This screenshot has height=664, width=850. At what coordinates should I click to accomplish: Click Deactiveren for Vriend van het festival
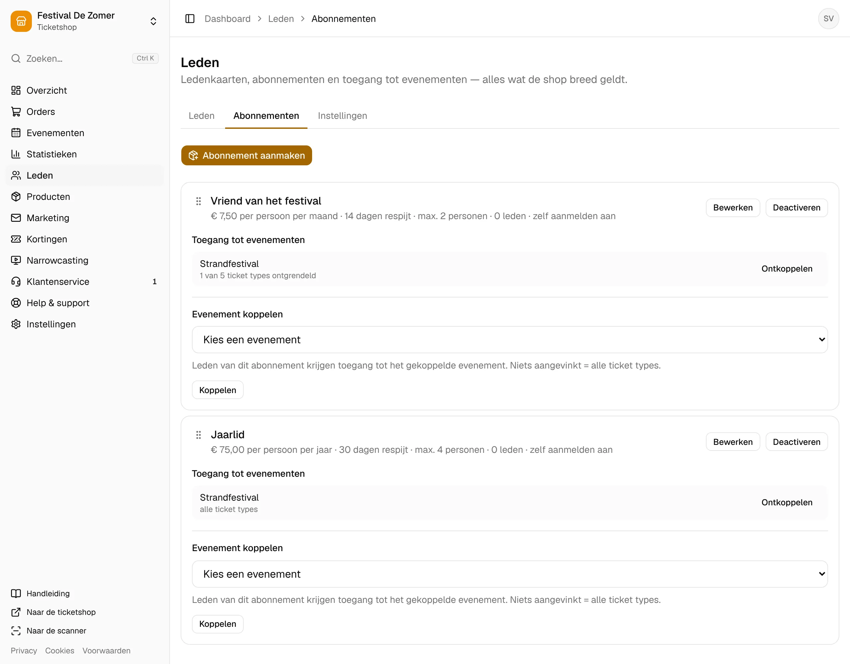point(797,208)
